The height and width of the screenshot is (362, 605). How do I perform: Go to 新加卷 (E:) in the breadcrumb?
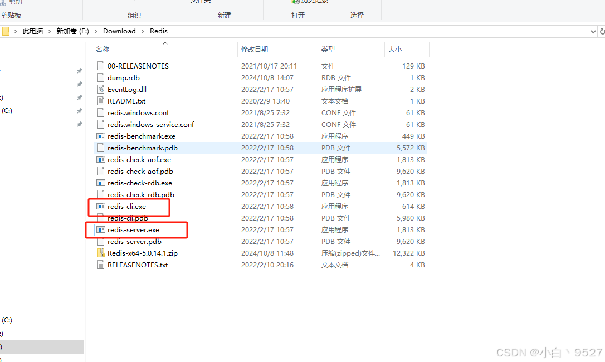click(73, 31)
